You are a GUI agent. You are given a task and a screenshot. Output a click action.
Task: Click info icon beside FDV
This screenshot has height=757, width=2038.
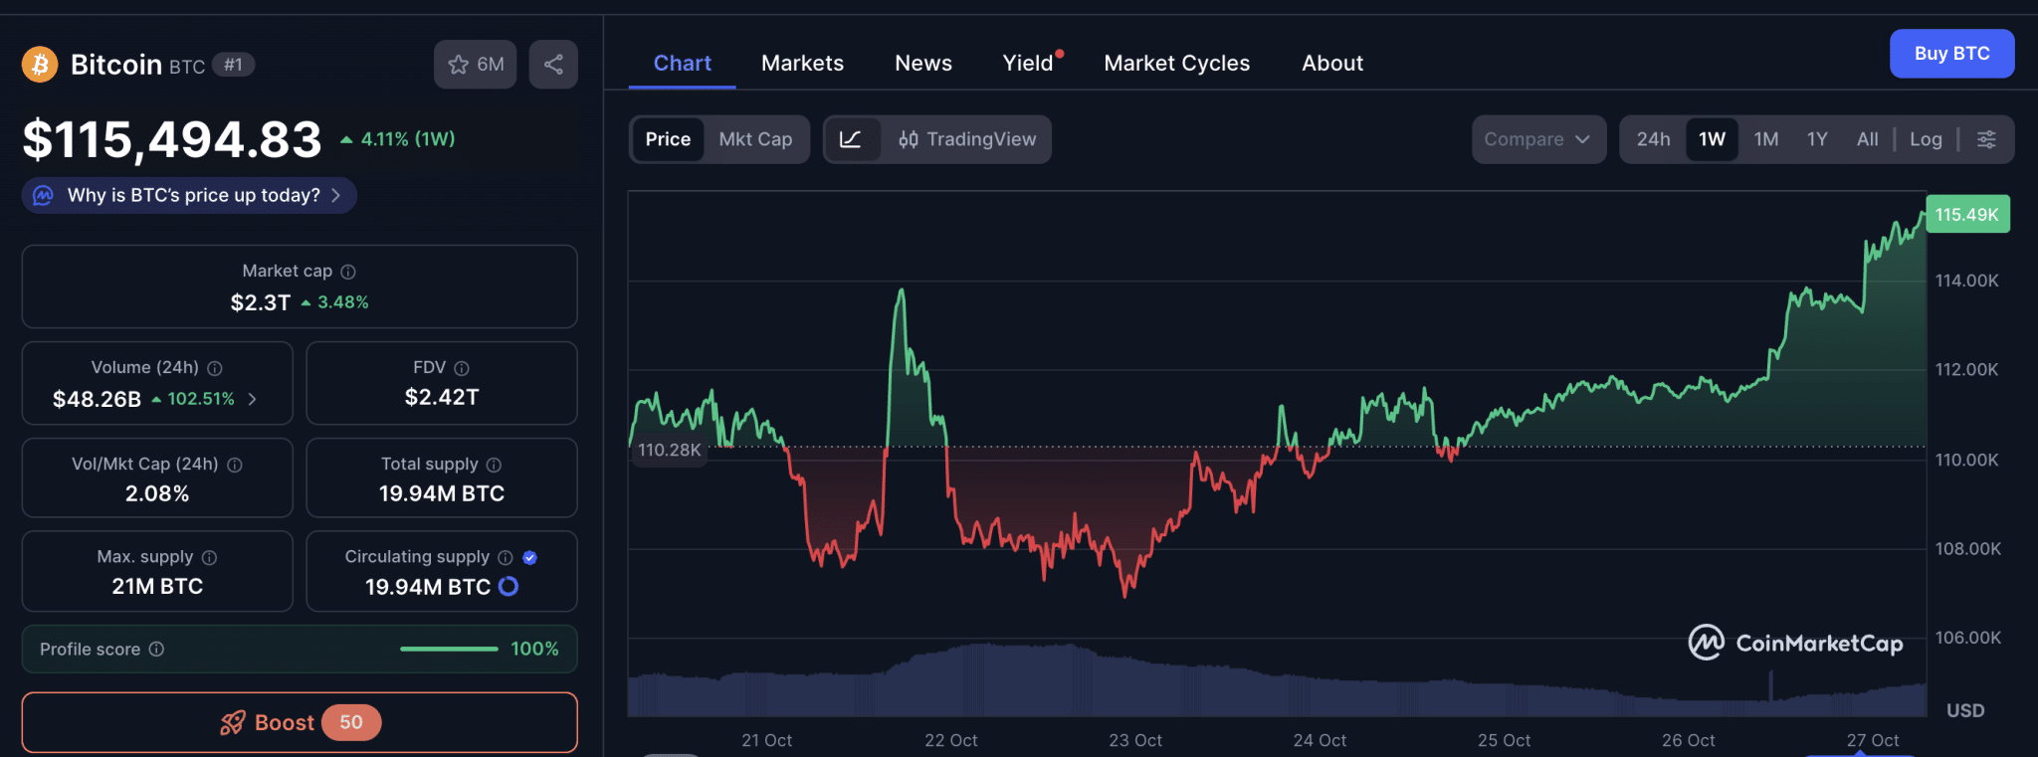click(x=462, y=368)
